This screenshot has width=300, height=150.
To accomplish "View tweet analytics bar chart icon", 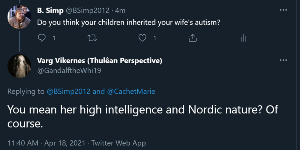I will [x=243, y=38].
